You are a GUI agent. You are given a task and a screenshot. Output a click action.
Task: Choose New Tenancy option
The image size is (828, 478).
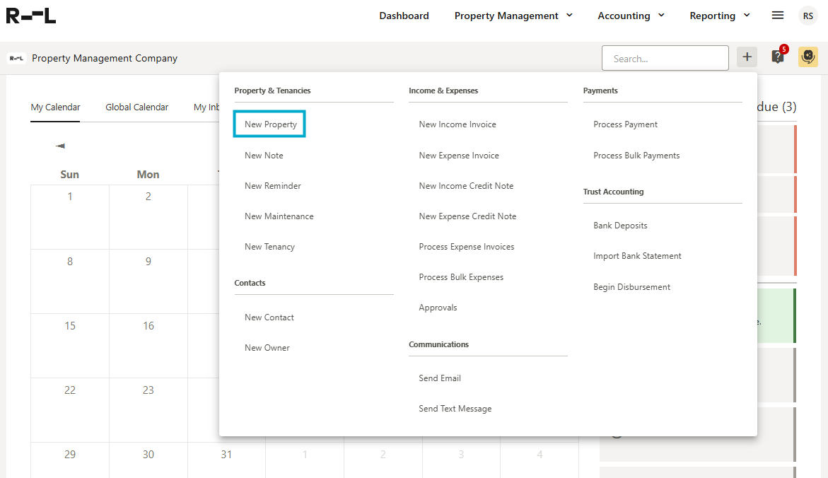coord(269,247)
